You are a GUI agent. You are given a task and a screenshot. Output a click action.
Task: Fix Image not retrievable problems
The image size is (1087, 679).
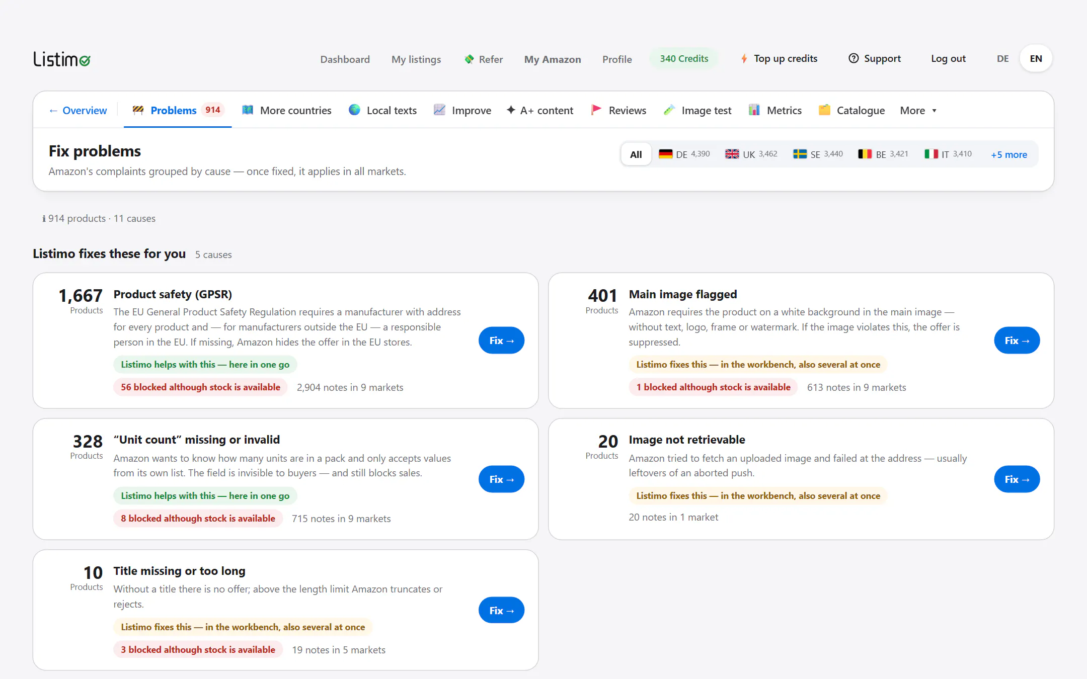[1017, 479]
